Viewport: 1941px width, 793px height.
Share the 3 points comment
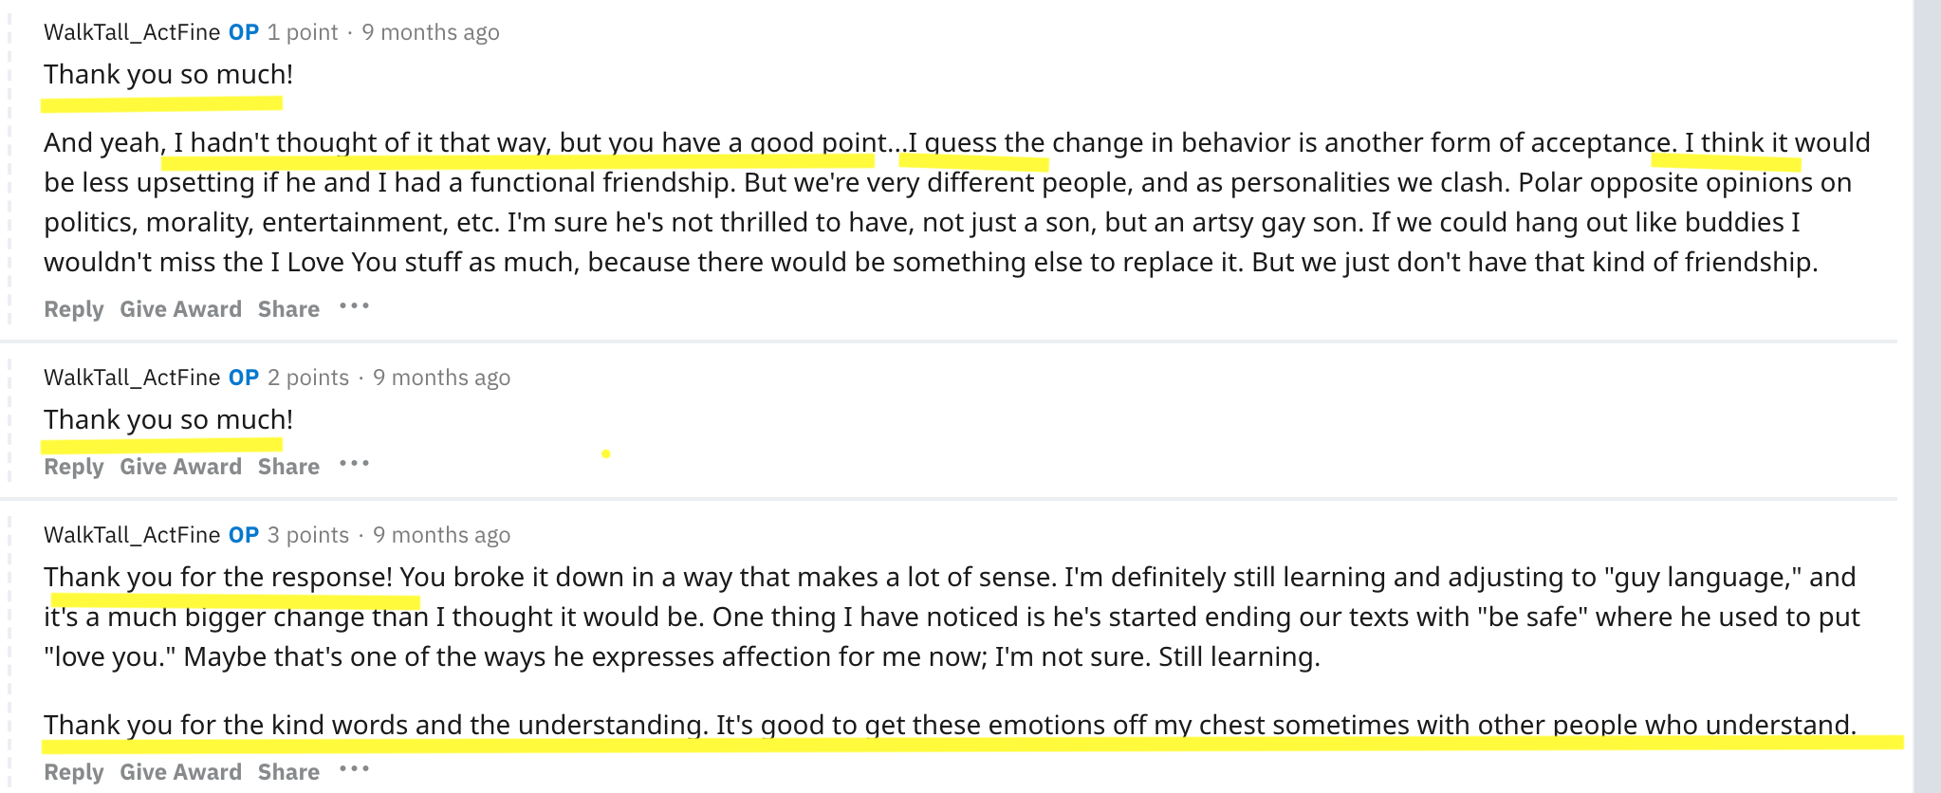(288, 772)
